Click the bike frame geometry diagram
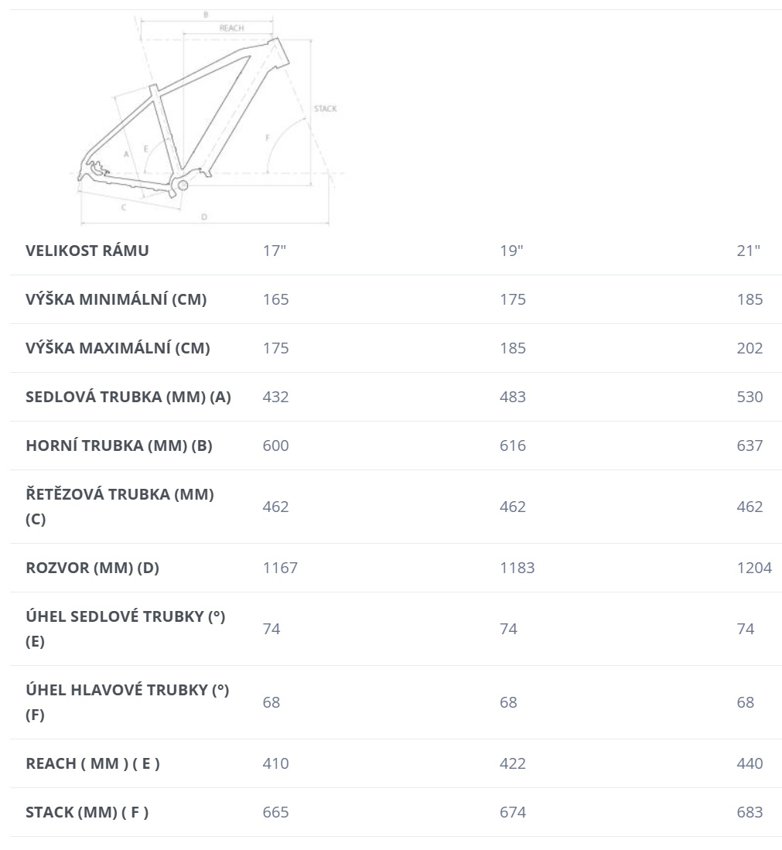Viewport: 782px width, 850px height. [x=208, y=118]
